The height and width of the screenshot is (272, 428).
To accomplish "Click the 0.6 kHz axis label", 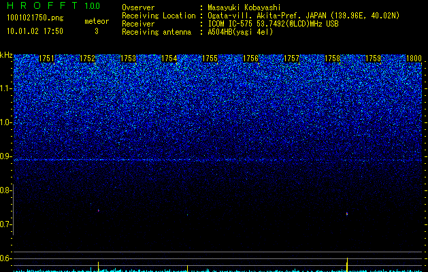I will [5, 258].
